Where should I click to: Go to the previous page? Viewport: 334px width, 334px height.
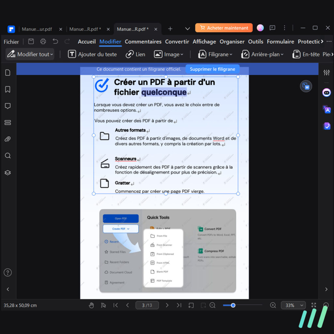click(x=128, y=305)
